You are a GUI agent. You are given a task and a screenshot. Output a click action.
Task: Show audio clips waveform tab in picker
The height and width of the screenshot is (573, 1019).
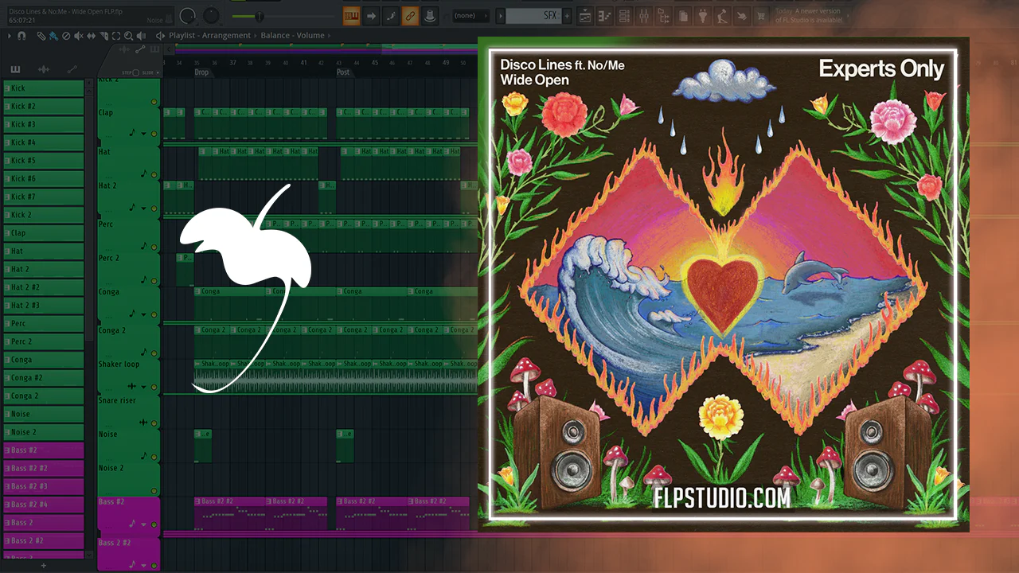pyautogui.click(x=44, y=69)
